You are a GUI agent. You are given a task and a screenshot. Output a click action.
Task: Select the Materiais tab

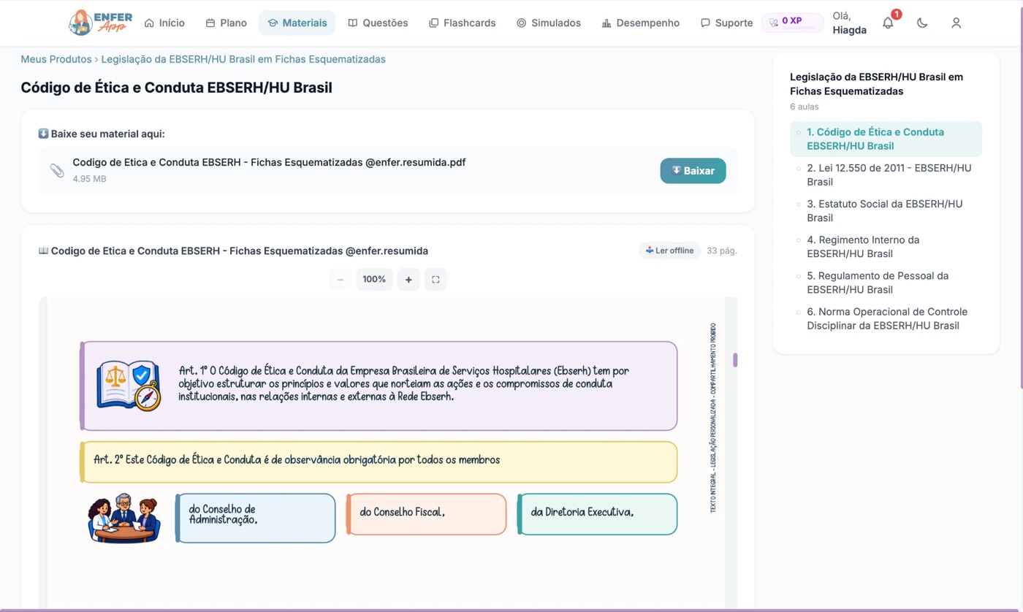coord(297,23)
